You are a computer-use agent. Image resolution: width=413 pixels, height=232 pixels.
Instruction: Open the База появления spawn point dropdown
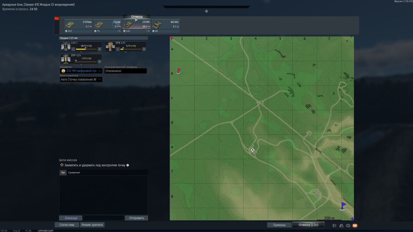[x=81, y=79]
